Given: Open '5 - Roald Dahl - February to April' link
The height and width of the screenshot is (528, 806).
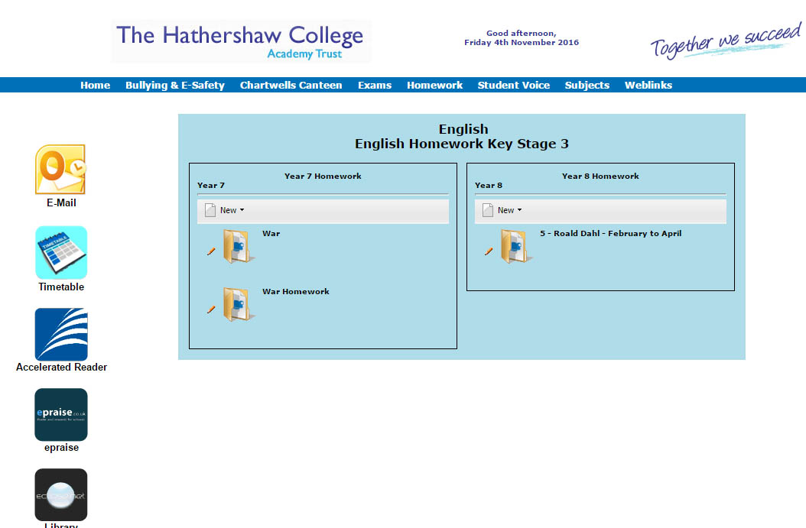Looking at the screenshot, I should click(x=611, y=234).
